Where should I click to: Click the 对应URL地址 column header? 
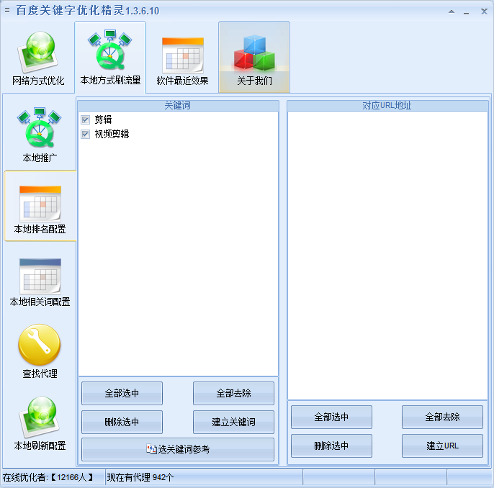[387, 106]
